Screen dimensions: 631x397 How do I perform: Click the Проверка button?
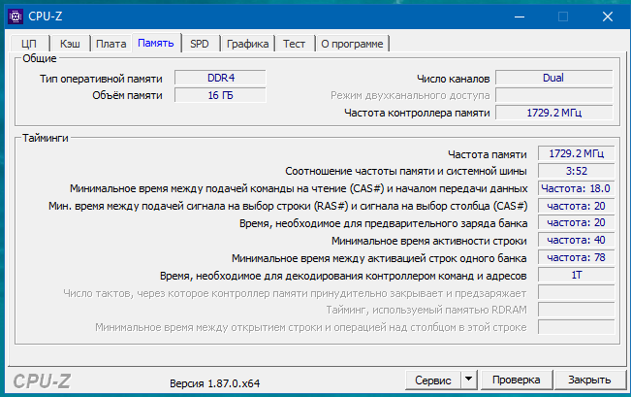(x=517, y=380)
